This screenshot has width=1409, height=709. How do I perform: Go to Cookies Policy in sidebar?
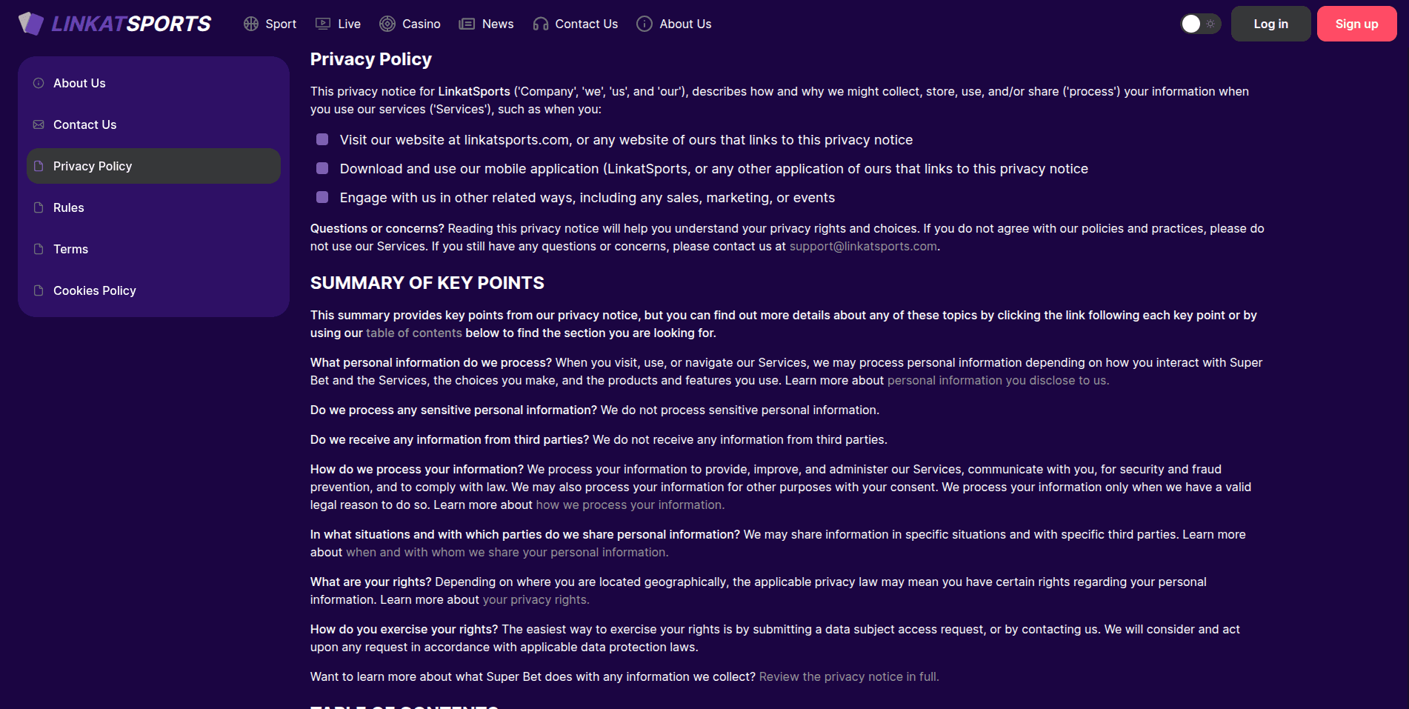point(95,290)
